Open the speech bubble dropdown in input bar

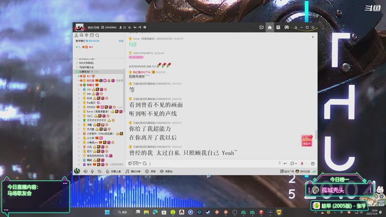(293, 163)
